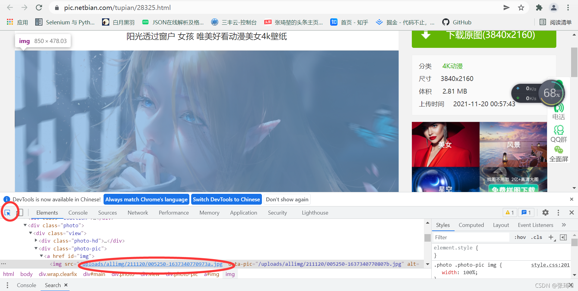
Task: Open the 阅读清单 reading list
Action: click(x=556, y=22)
